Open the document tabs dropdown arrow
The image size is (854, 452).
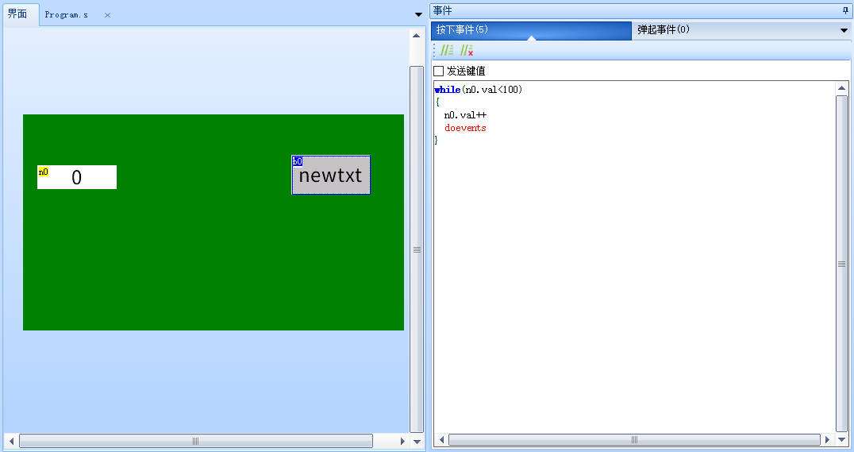coord(418,14)
